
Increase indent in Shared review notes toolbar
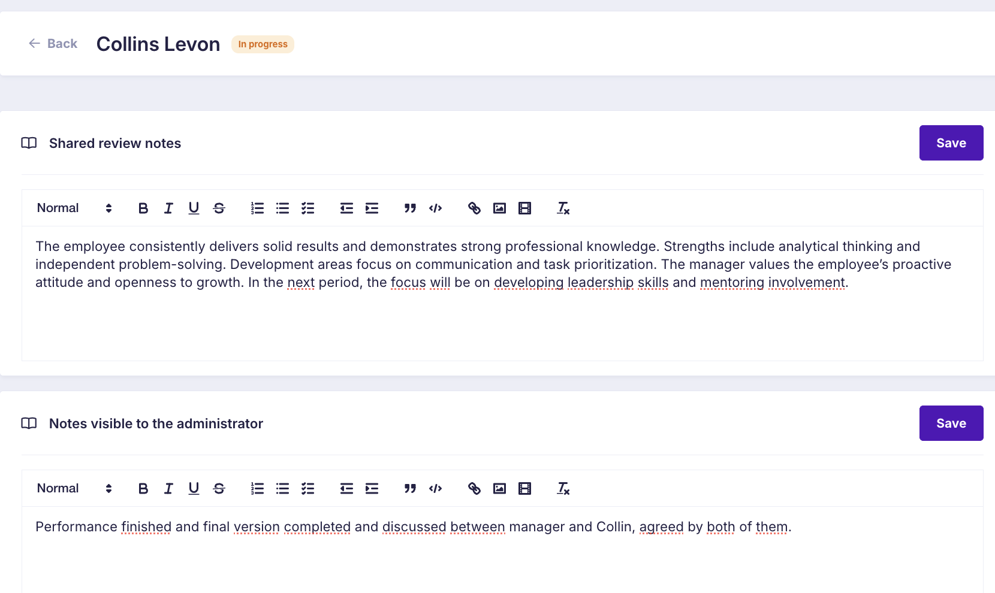pos(372,208)
